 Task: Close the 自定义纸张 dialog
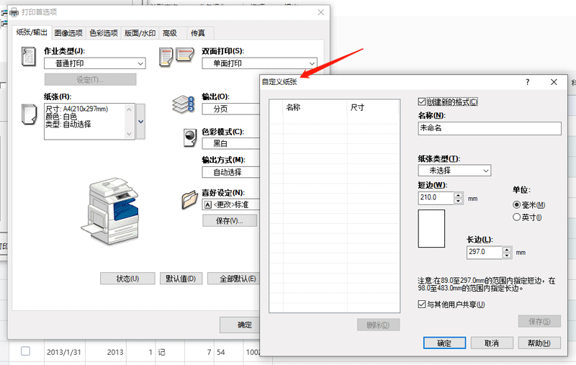[554, 82]
